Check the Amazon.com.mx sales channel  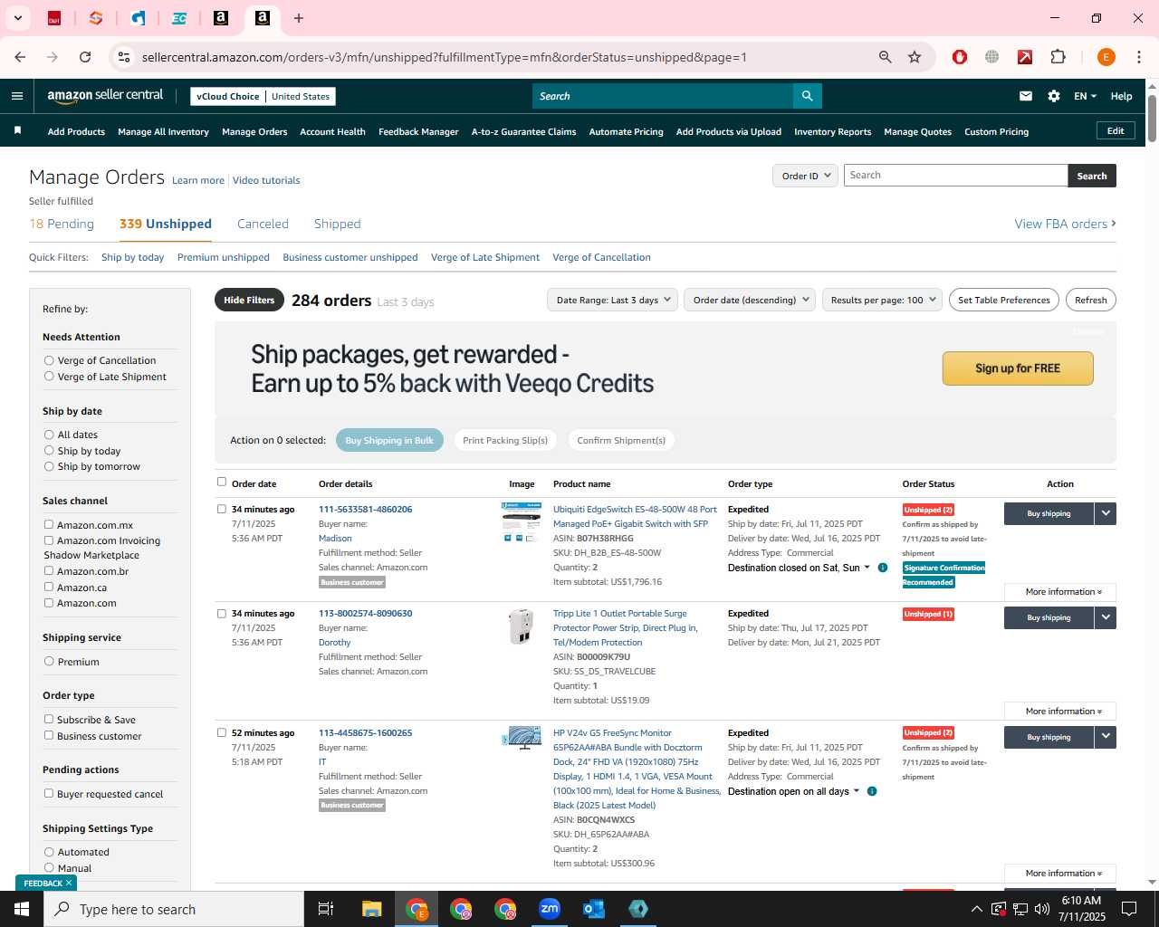coord(49,524)
